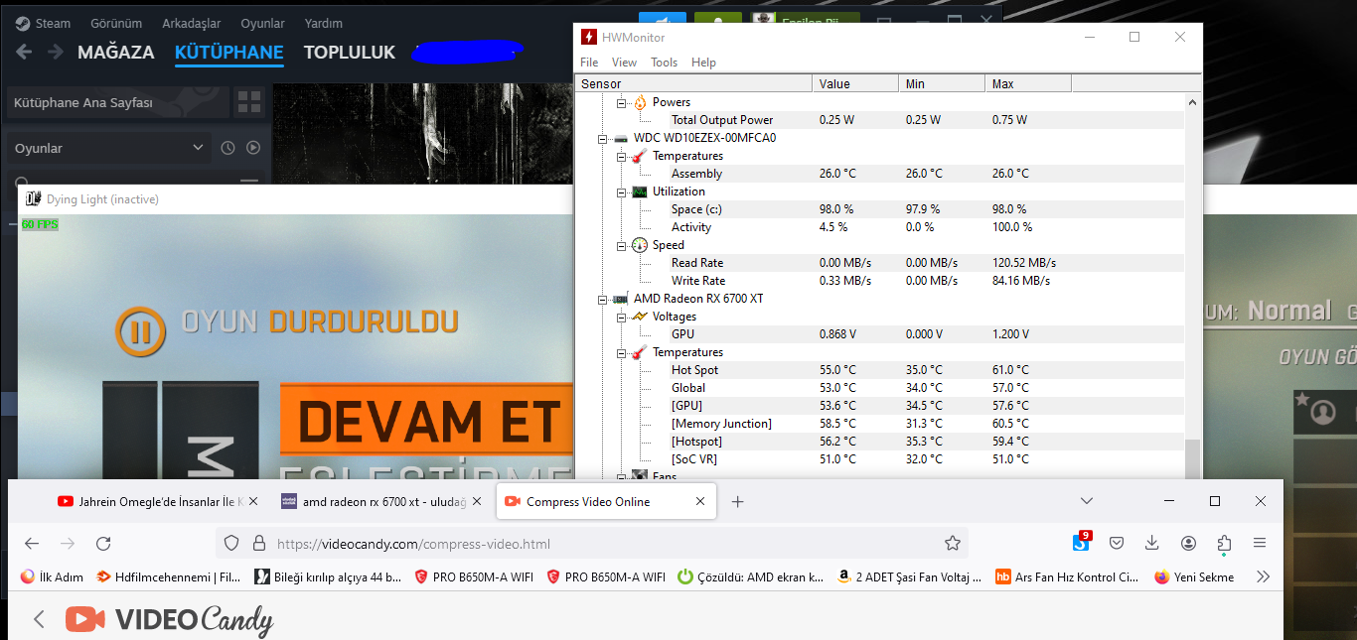Open the PRO B650M-A WIFI bookmark

point(473,576)
